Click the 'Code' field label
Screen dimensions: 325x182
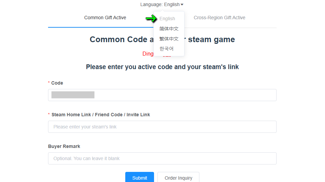coord(57,83)
